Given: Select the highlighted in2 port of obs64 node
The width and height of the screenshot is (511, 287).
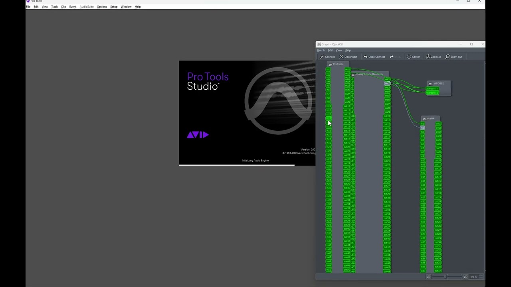Looking at the screenshot, I should pyautogui.click(x=422, y=128).
